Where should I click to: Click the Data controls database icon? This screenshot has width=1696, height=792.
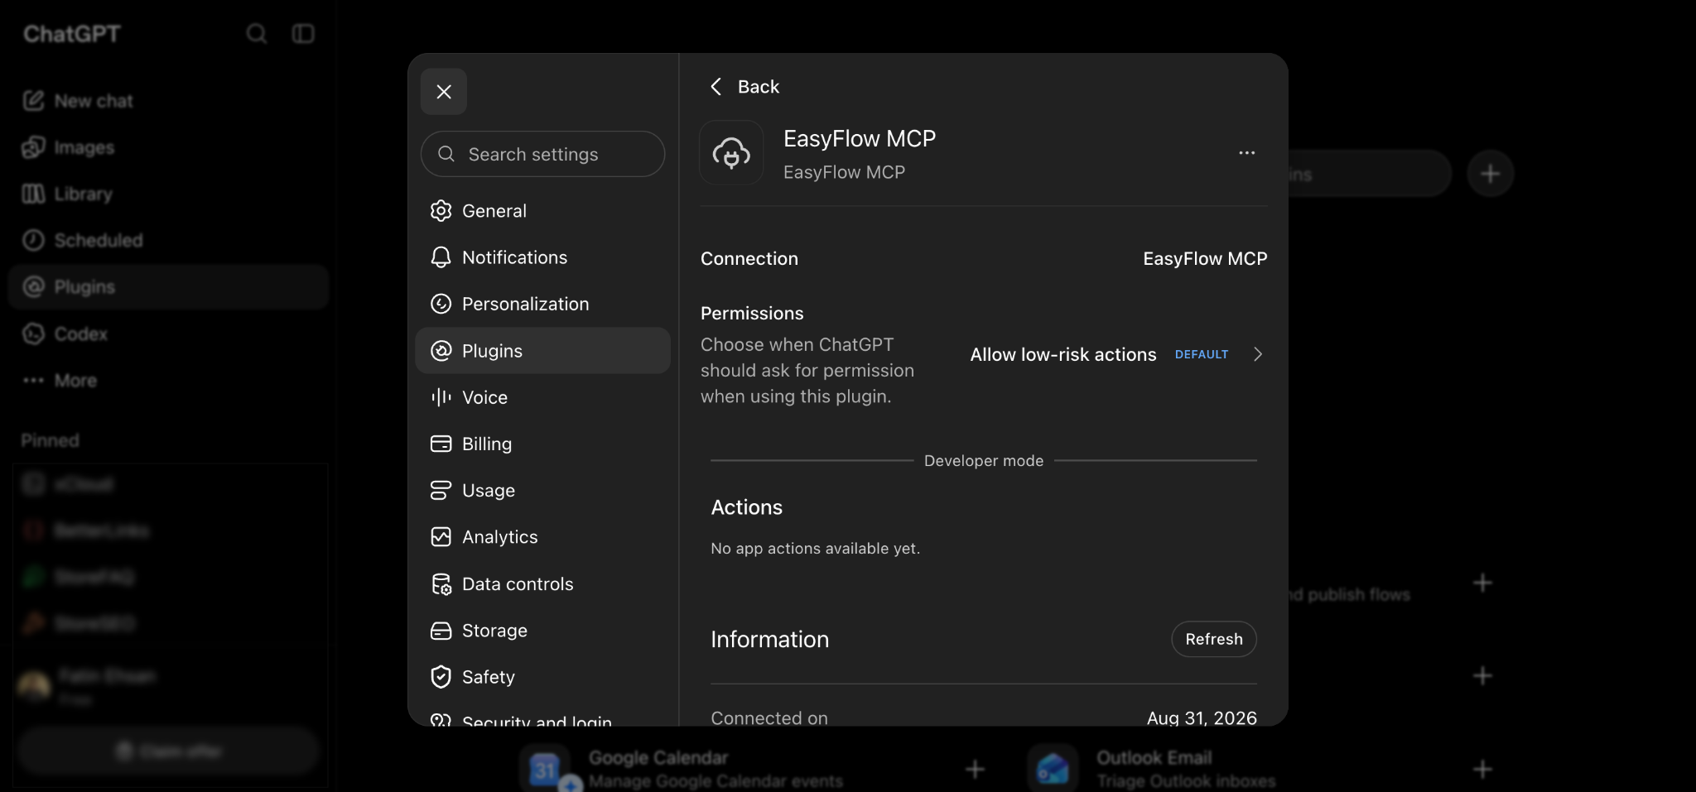[x=441, y=584]
